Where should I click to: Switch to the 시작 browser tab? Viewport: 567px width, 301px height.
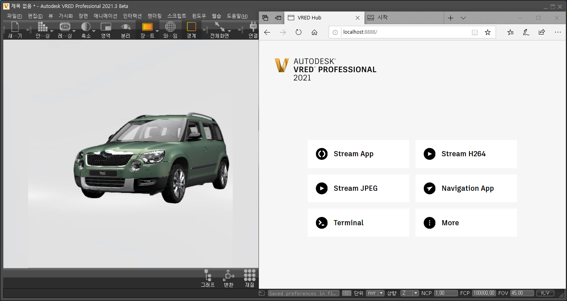pyautogui.click(x=404, y=18)
